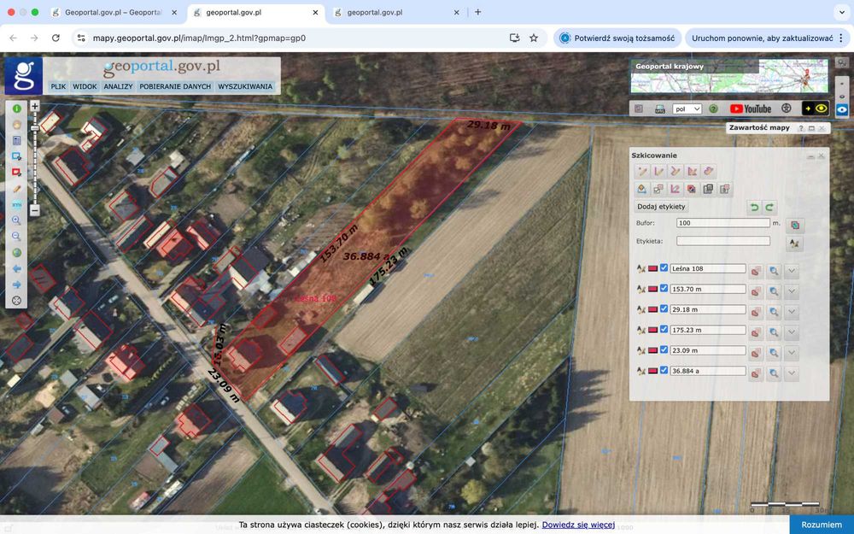Click the Dodaj etykiety button

[661, 207]
